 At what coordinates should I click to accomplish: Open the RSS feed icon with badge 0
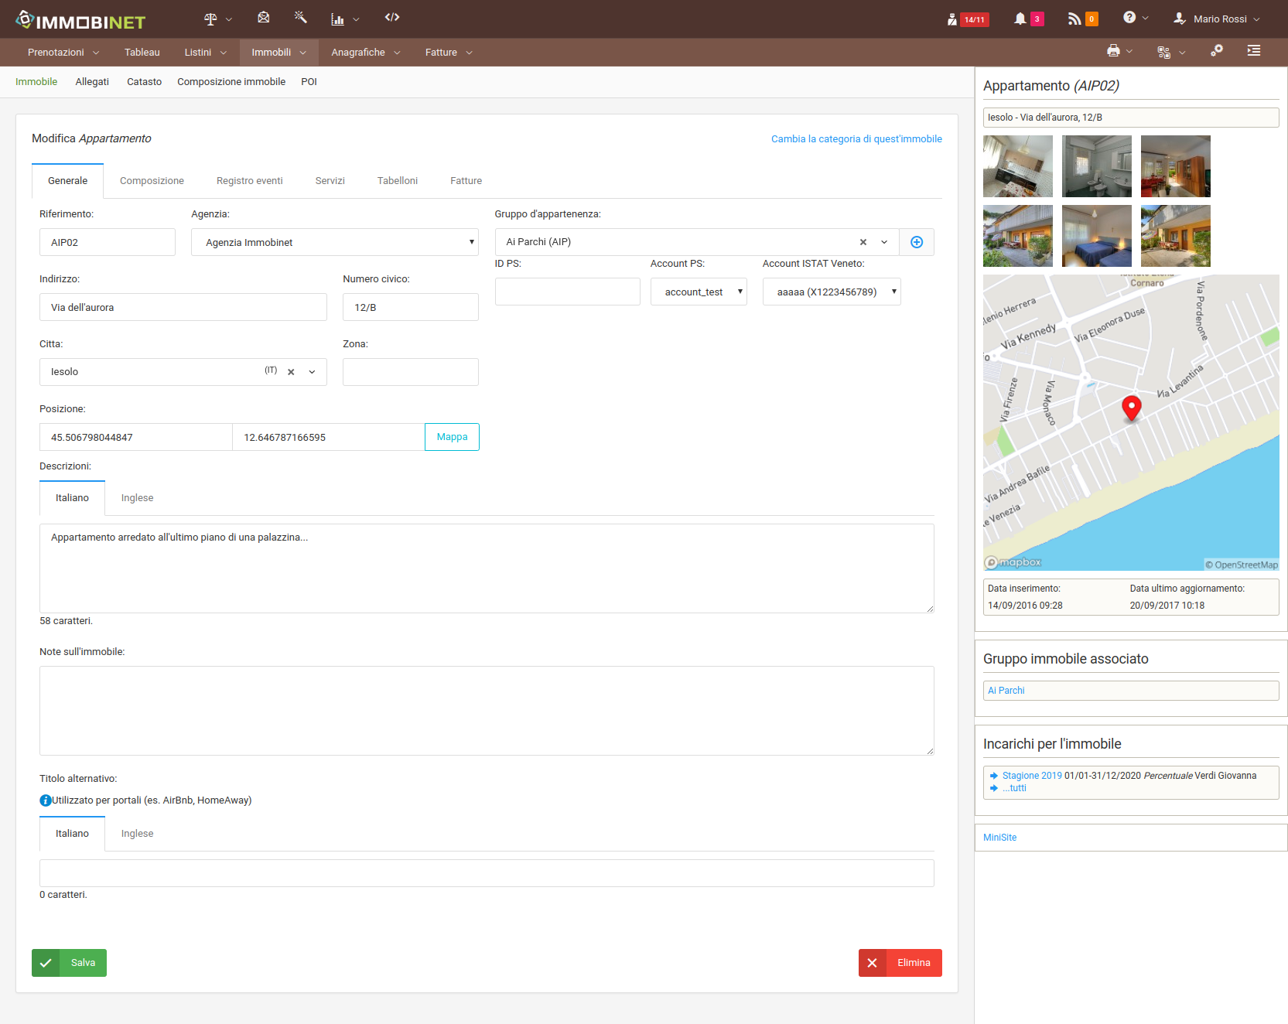1083,19
